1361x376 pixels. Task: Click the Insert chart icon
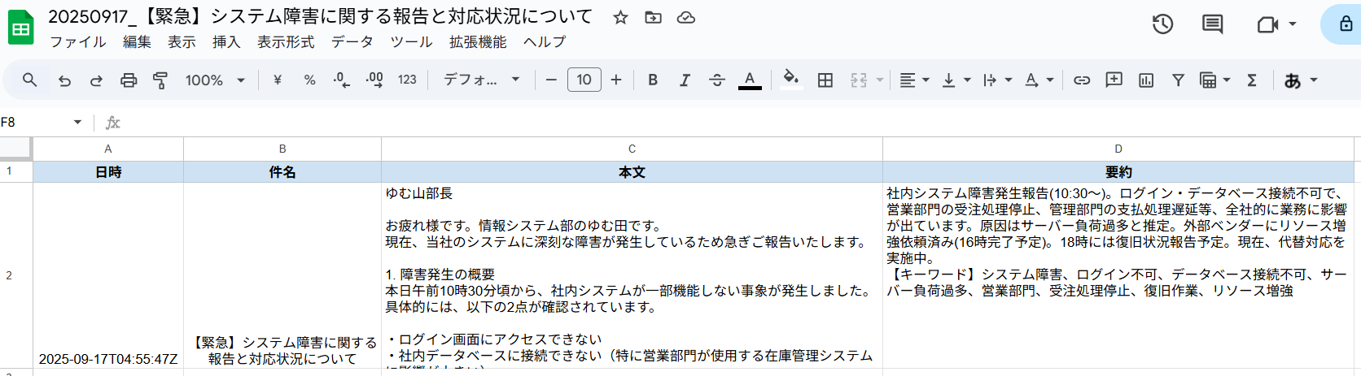pyautogui.click(x=1146, y=80)
